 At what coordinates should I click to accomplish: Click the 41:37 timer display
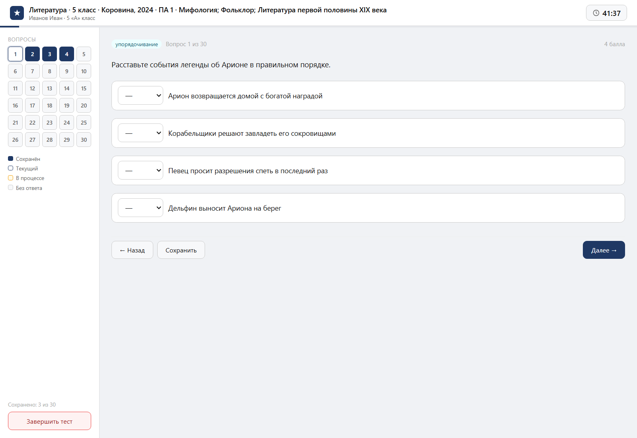(606, 13)
